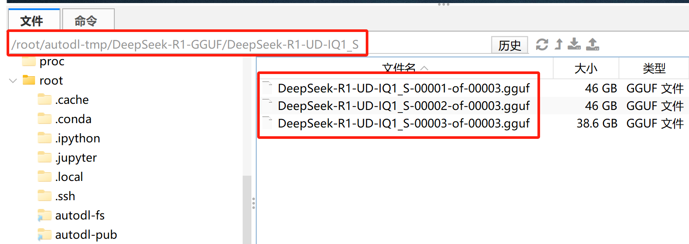
Task: Click GGUF 文件 type of second file
Action: click(x=655, y=106)
